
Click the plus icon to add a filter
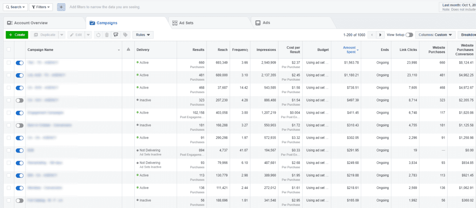coord(61,7)
